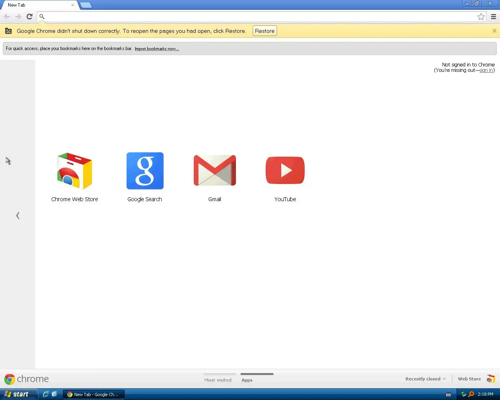Open a new tab with the new-tab button
Image resolution: width=500 pixels, height=400 pixels.
click(86, 5)
